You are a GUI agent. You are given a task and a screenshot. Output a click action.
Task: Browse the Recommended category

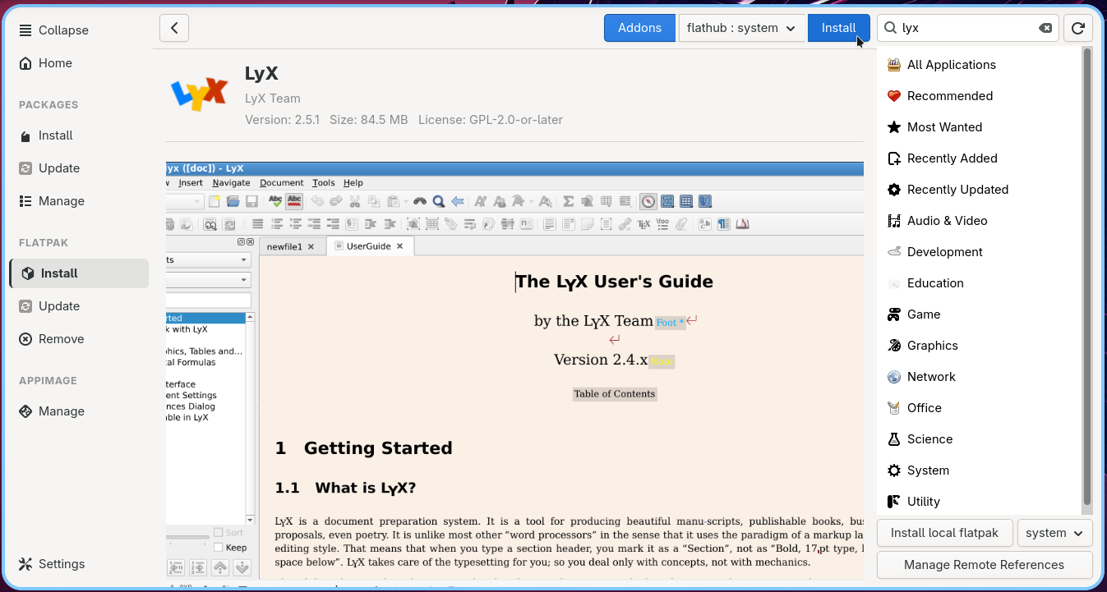point(980,96)
